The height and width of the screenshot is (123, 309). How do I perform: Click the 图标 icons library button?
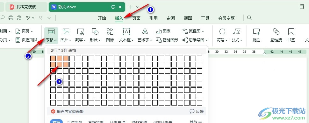(110, 35)
